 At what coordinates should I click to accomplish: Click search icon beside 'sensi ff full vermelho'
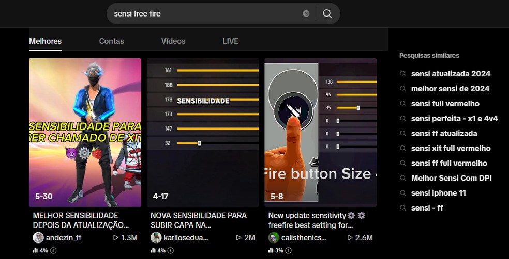403,163
